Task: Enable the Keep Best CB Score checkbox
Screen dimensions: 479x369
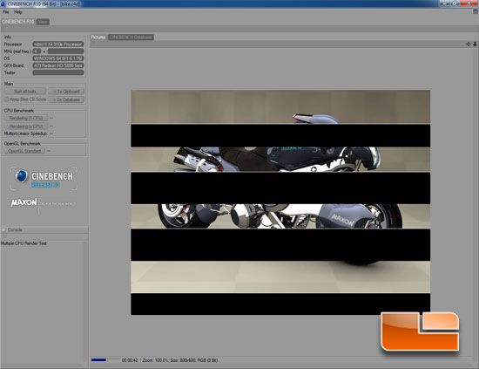Action: [6, 99]
